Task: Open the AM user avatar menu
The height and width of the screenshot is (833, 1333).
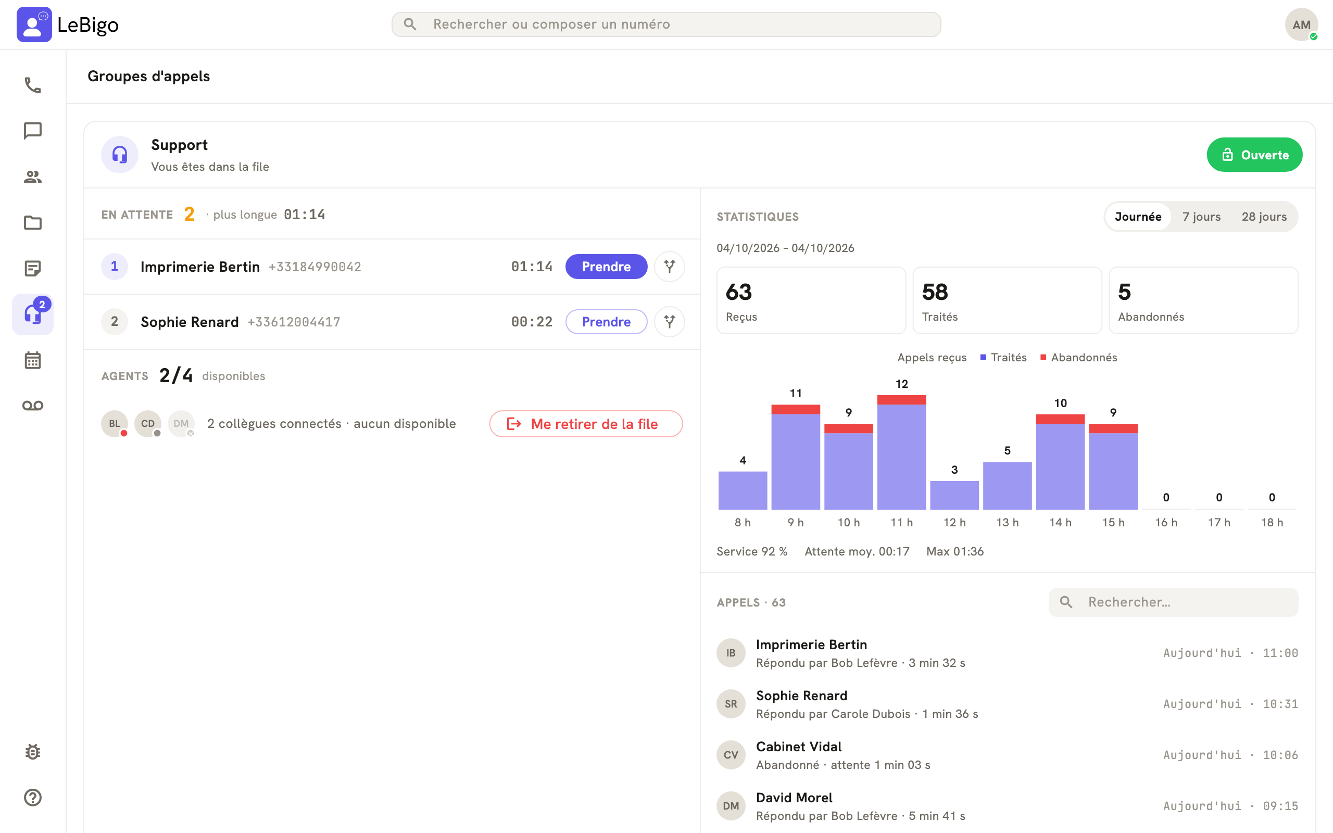Action: pyautogui.click(x=1301, y=25)
